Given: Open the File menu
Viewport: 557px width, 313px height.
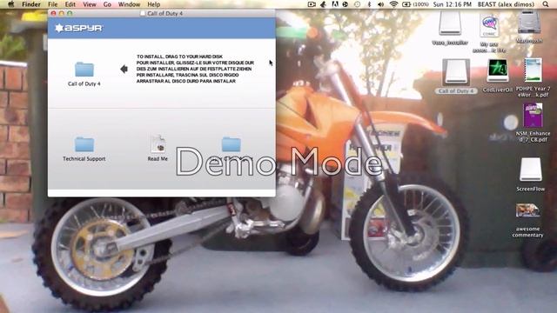Looking at the screenshot, I should (52, 4).
